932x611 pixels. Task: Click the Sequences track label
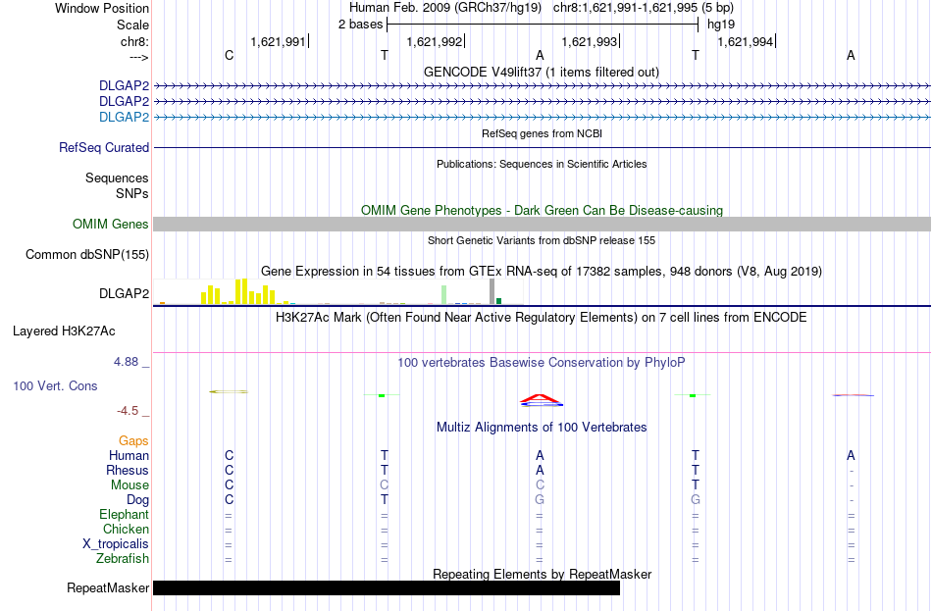tap(117, 178)
